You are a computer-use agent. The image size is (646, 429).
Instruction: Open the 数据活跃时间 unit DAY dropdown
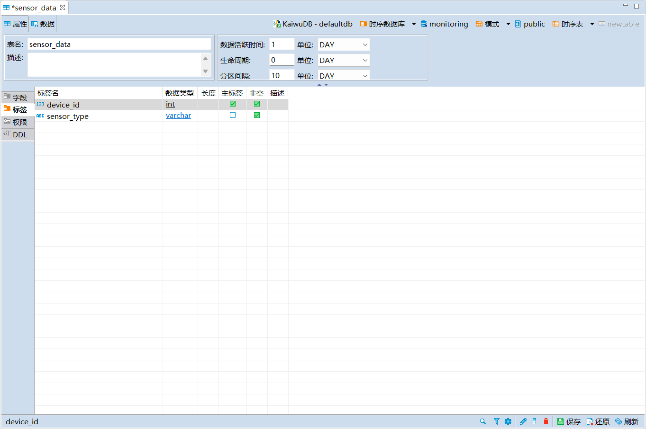(343, 45)
